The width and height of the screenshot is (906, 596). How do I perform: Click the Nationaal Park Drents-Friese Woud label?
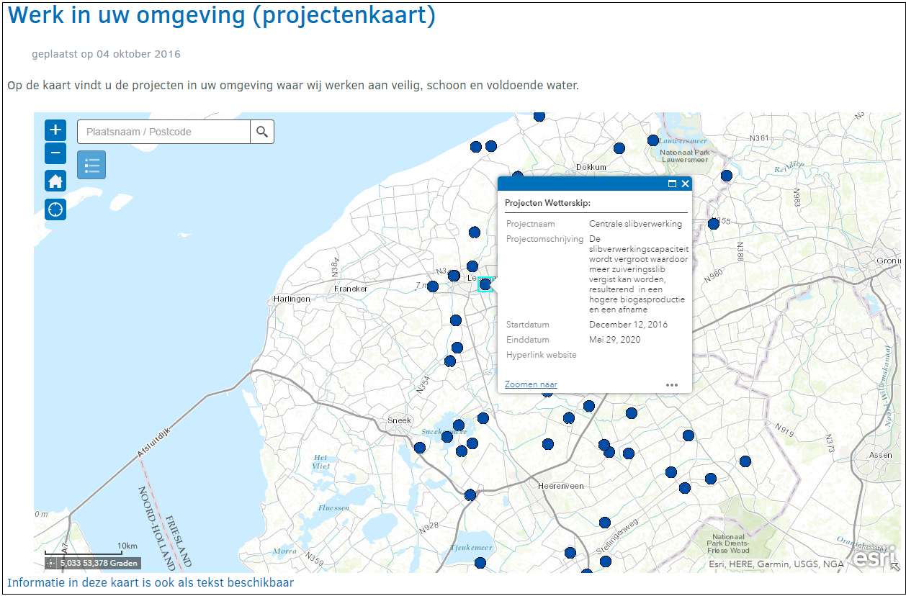727,543
